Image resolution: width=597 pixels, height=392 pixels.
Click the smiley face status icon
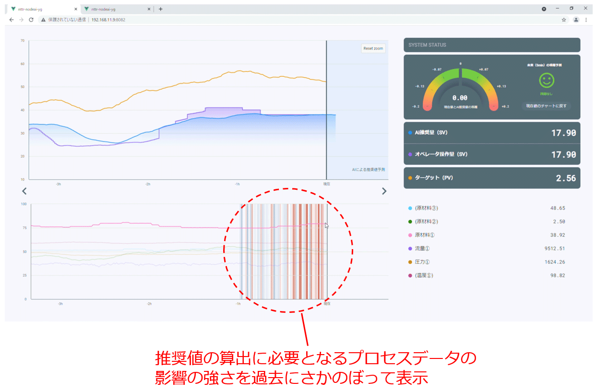coord(547,80)
